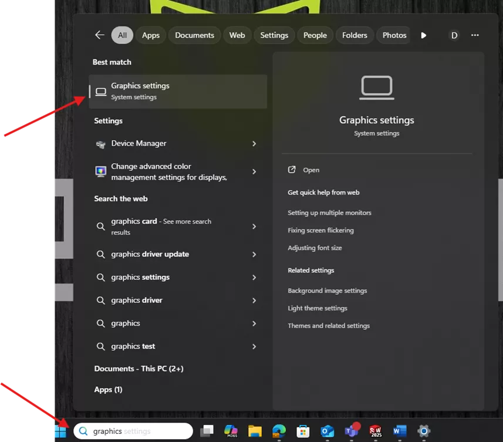Click the back arrow in search panel
Viewport: 503px width, 442px height.
pyautogui.click(x=99, y=35)
